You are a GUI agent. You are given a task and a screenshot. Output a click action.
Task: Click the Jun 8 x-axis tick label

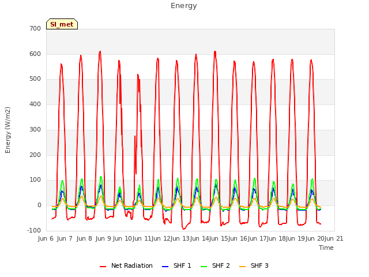coord(84,238)
